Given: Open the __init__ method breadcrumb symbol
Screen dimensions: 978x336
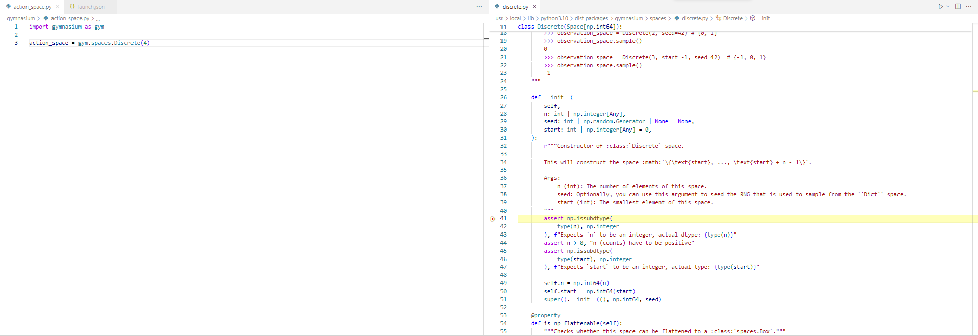Looking at the screenshot, I should tap(765, 18).
